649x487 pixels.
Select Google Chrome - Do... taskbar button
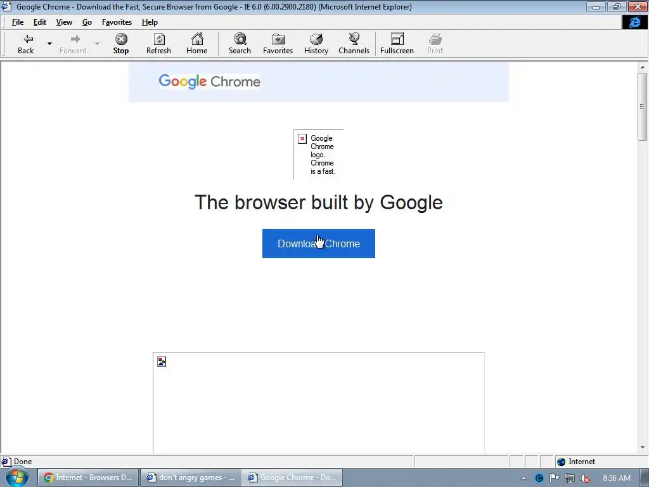click(x=293, y=477)
